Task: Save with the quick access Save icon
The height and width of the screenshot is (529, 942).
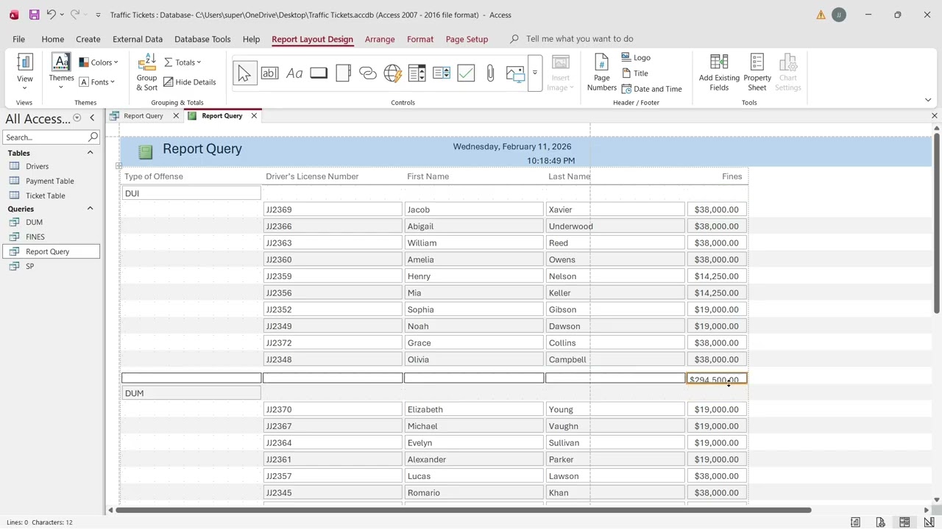Action: tap(34, 15)
